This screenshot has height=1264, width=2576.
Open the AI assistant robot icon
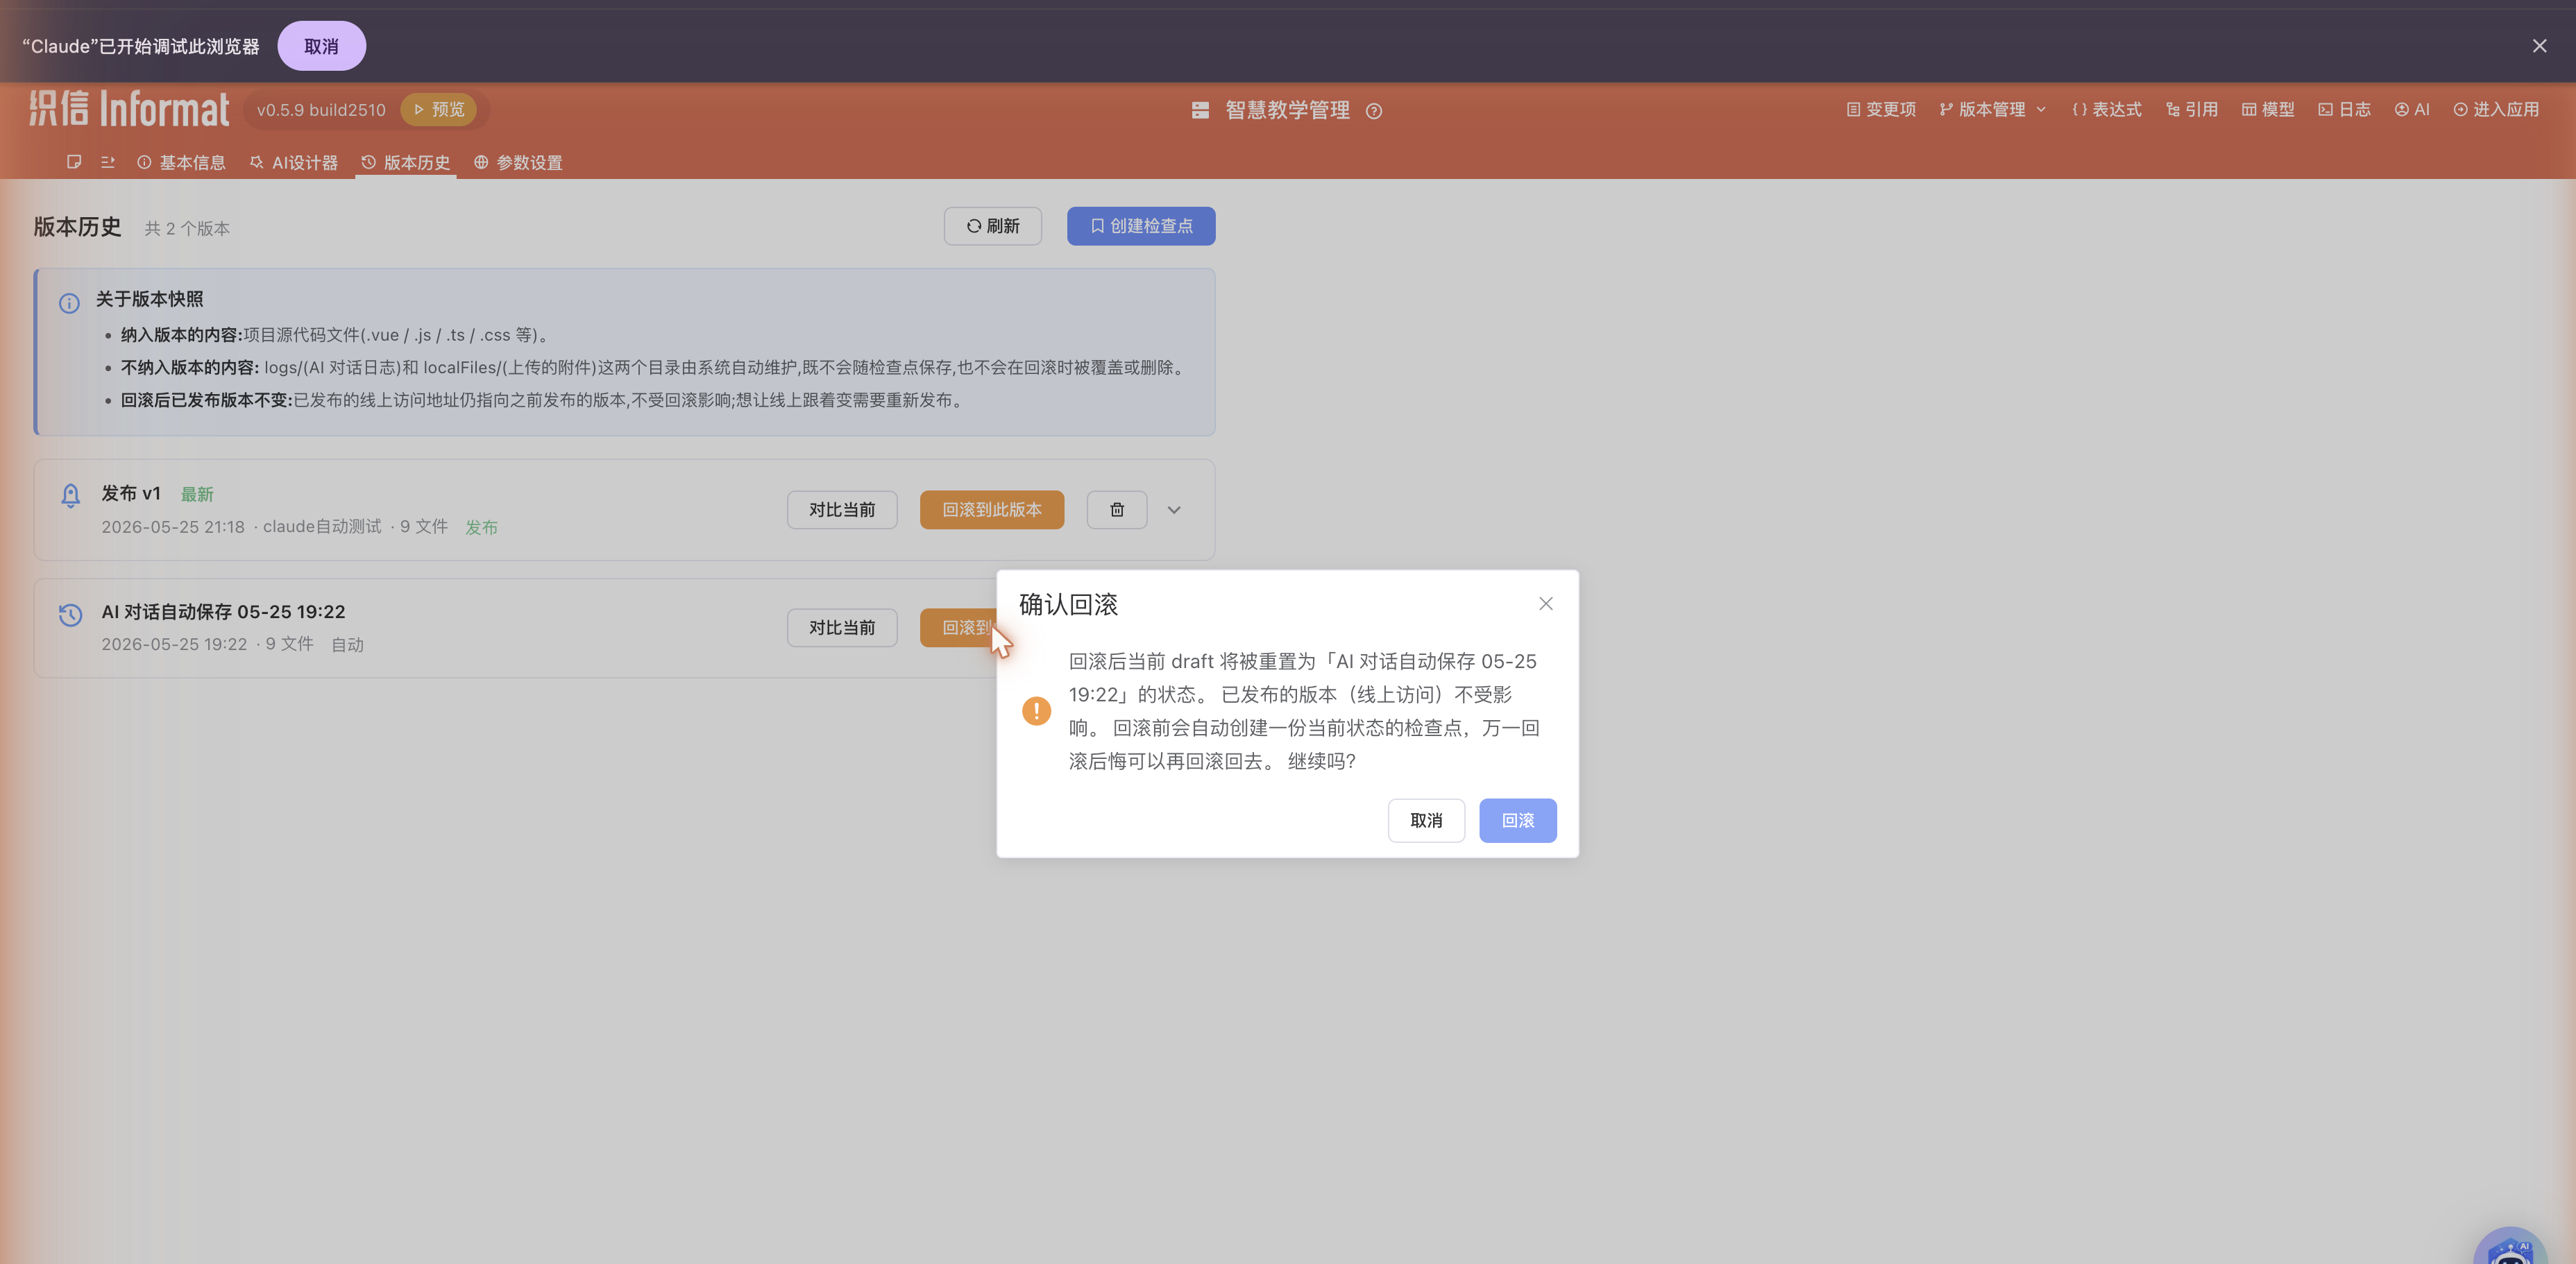(x=2509, y=1246)
